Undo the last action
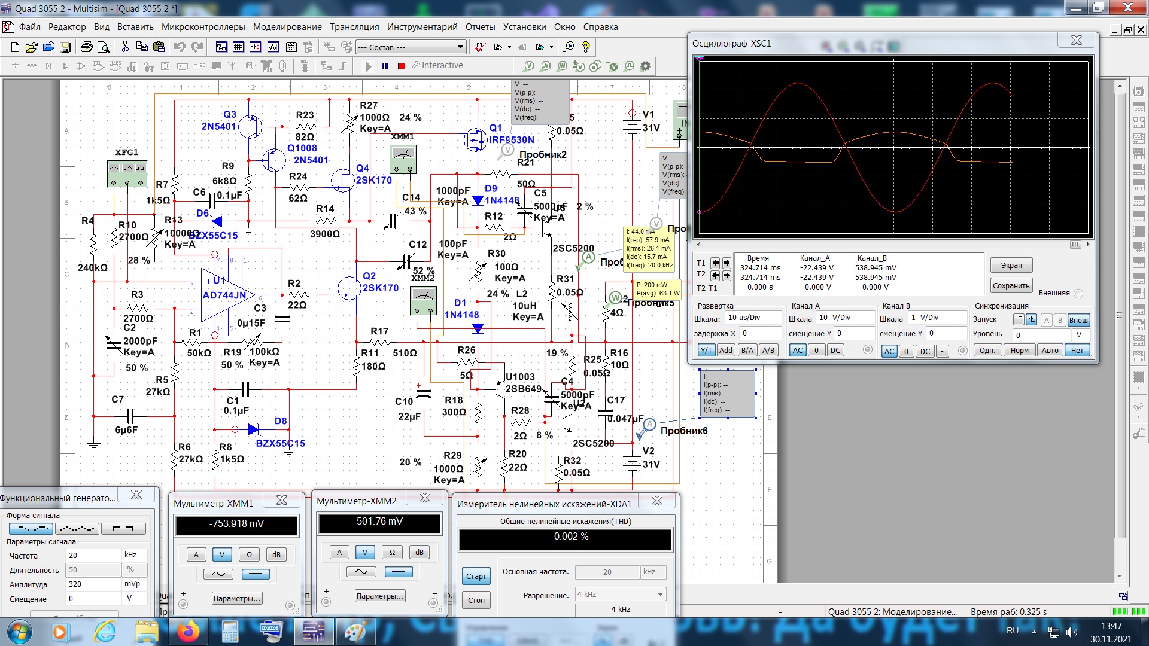Screen dimensions: 1149x646 (x=180, y=47)
